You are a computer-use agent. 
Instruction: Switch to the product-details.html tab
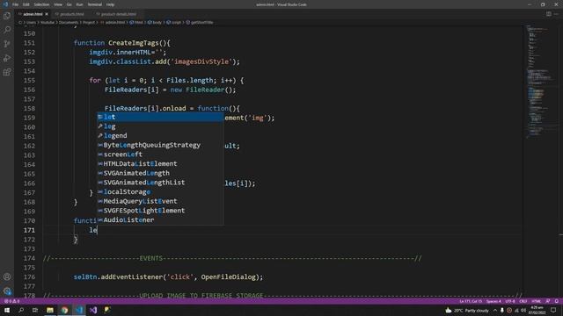[118, 14]
